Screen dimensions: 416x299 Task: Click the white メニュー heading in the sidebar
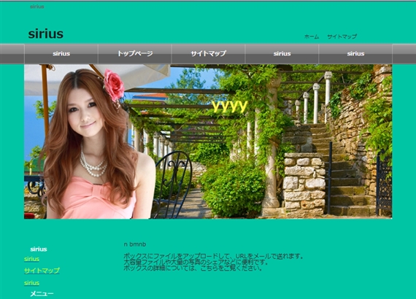[42, 293]
